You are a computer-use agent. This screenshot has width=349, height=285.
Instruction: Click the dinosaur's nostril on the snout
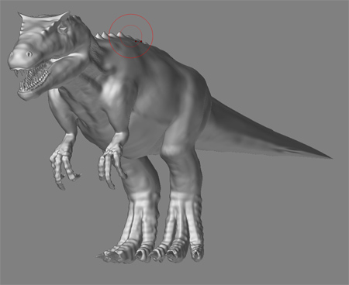click(x=11, y=55)
